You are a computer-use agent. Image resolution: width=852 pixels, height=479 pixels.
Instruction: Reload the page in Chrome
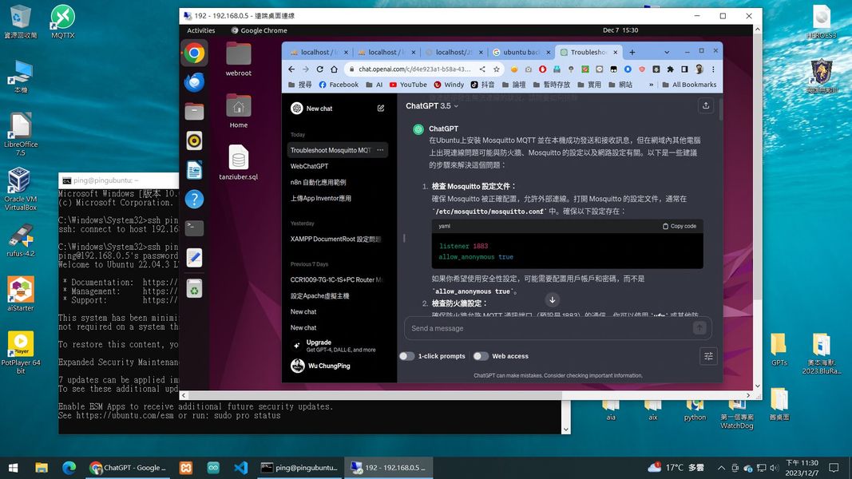click(x=321, y=69)
